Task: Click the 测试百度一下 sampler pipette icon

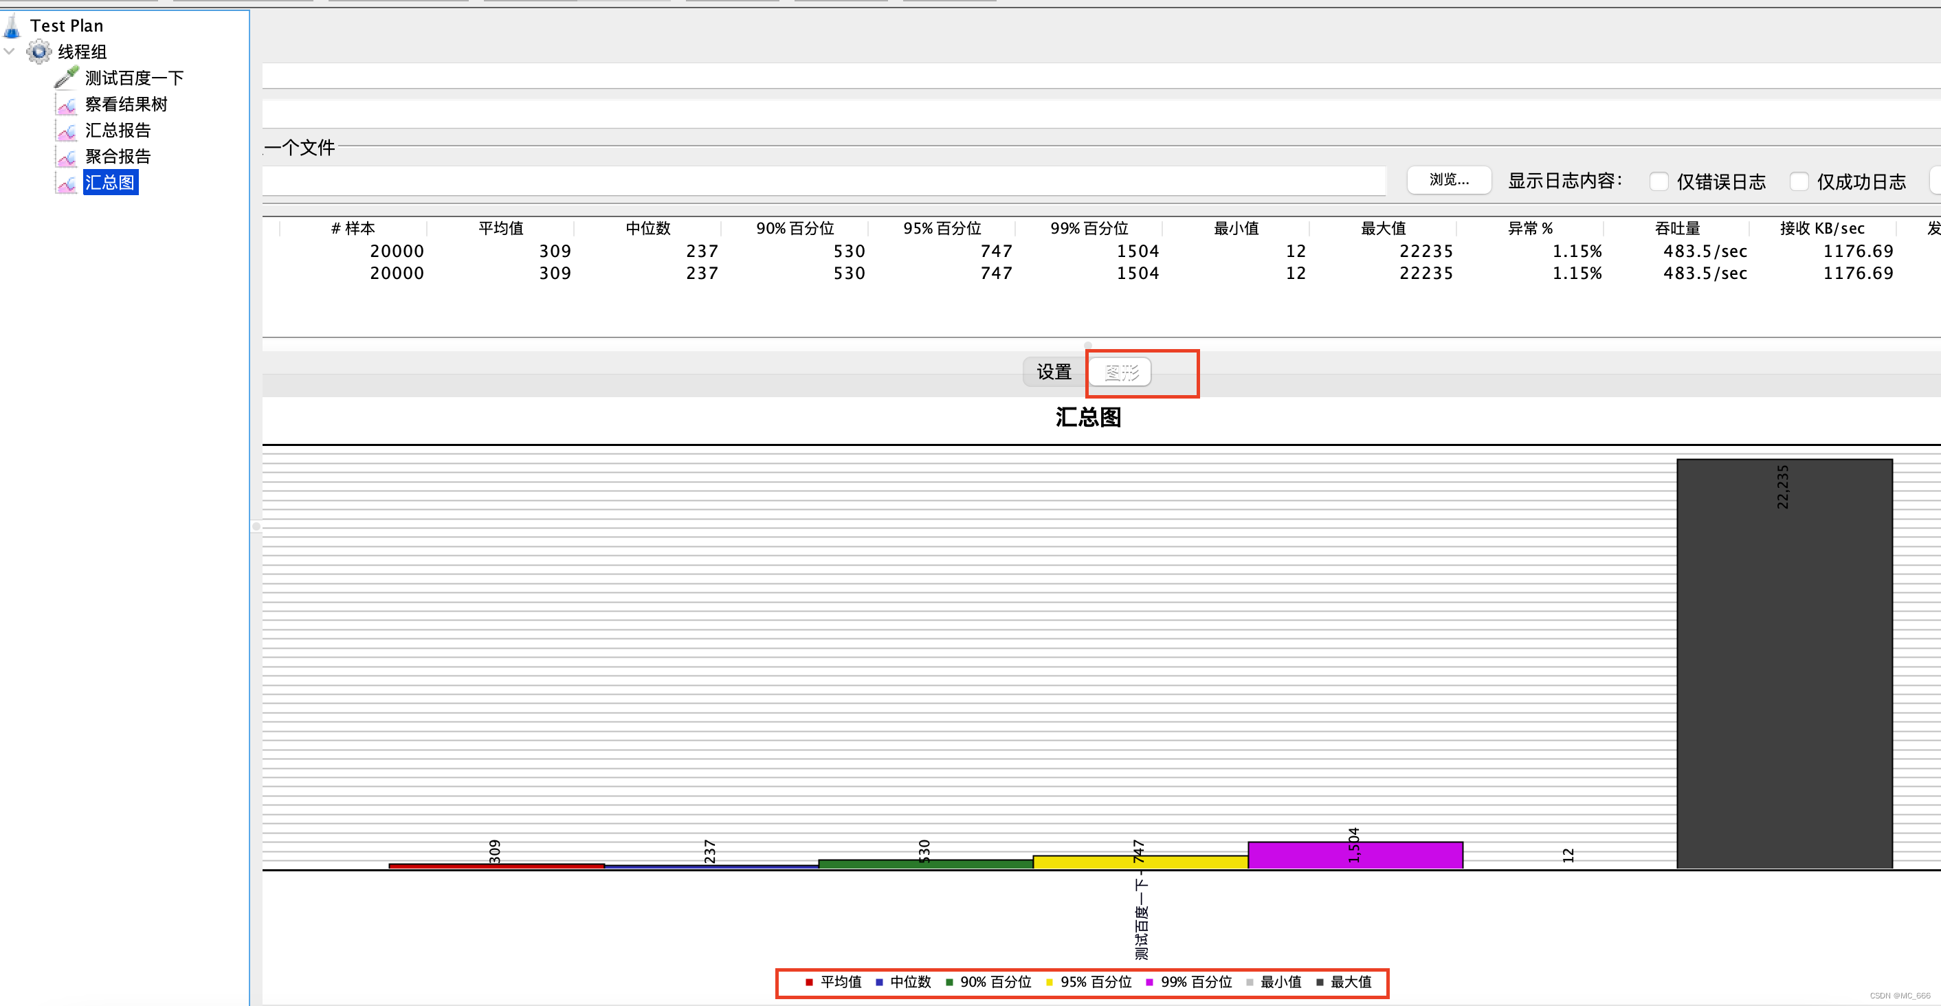Action: pyautogui.click(x=66, y=78)
